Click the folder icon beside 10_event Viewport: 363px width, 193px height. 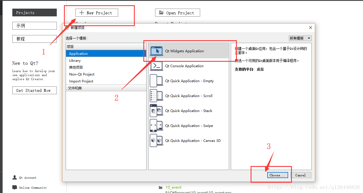point(161,188)
